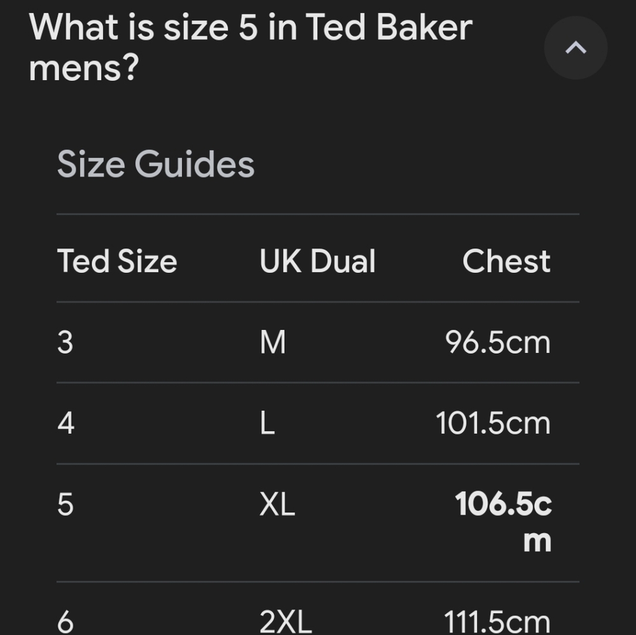Select the M size entry
The height and width of the screenshot is (635, 636).
[x=273, y=342]
